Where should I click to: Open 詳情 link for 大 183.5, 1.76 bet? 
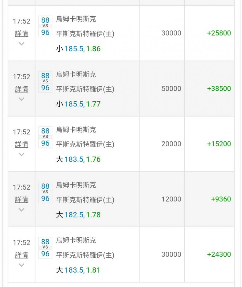[x=22, y=144]
